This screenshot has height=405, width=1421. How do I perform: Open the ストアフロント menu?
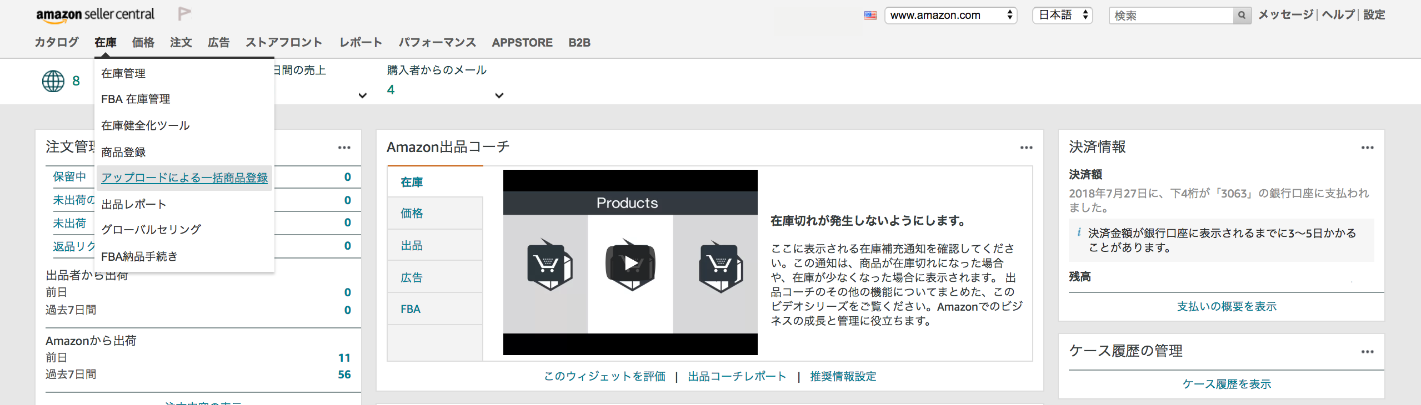tap(284, 43)
